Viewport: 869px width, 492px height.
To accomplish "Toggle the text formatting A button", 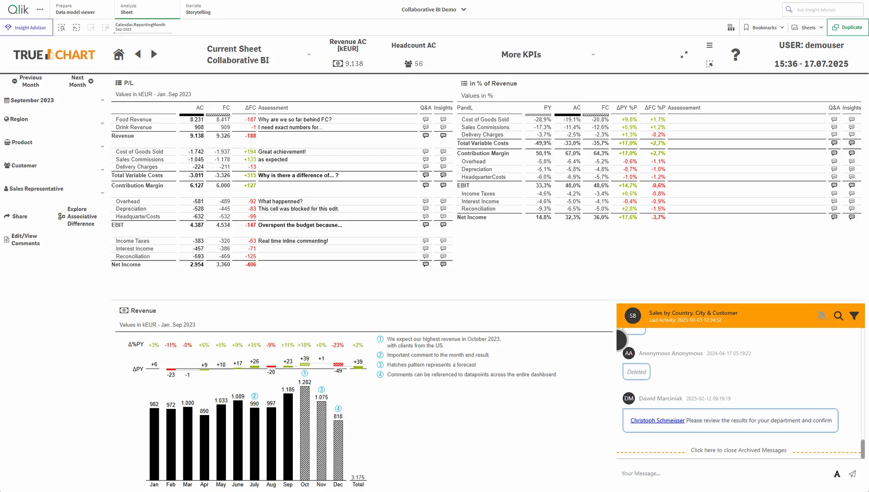I will point(837,474).
